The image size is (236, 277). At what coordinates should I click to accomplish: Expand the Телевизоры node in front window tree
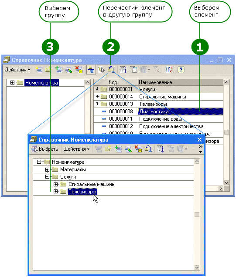(x=55, y=192)
